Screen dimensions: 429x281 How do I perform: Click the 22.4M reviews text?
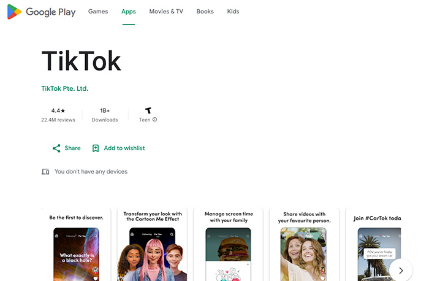point(58,120)
